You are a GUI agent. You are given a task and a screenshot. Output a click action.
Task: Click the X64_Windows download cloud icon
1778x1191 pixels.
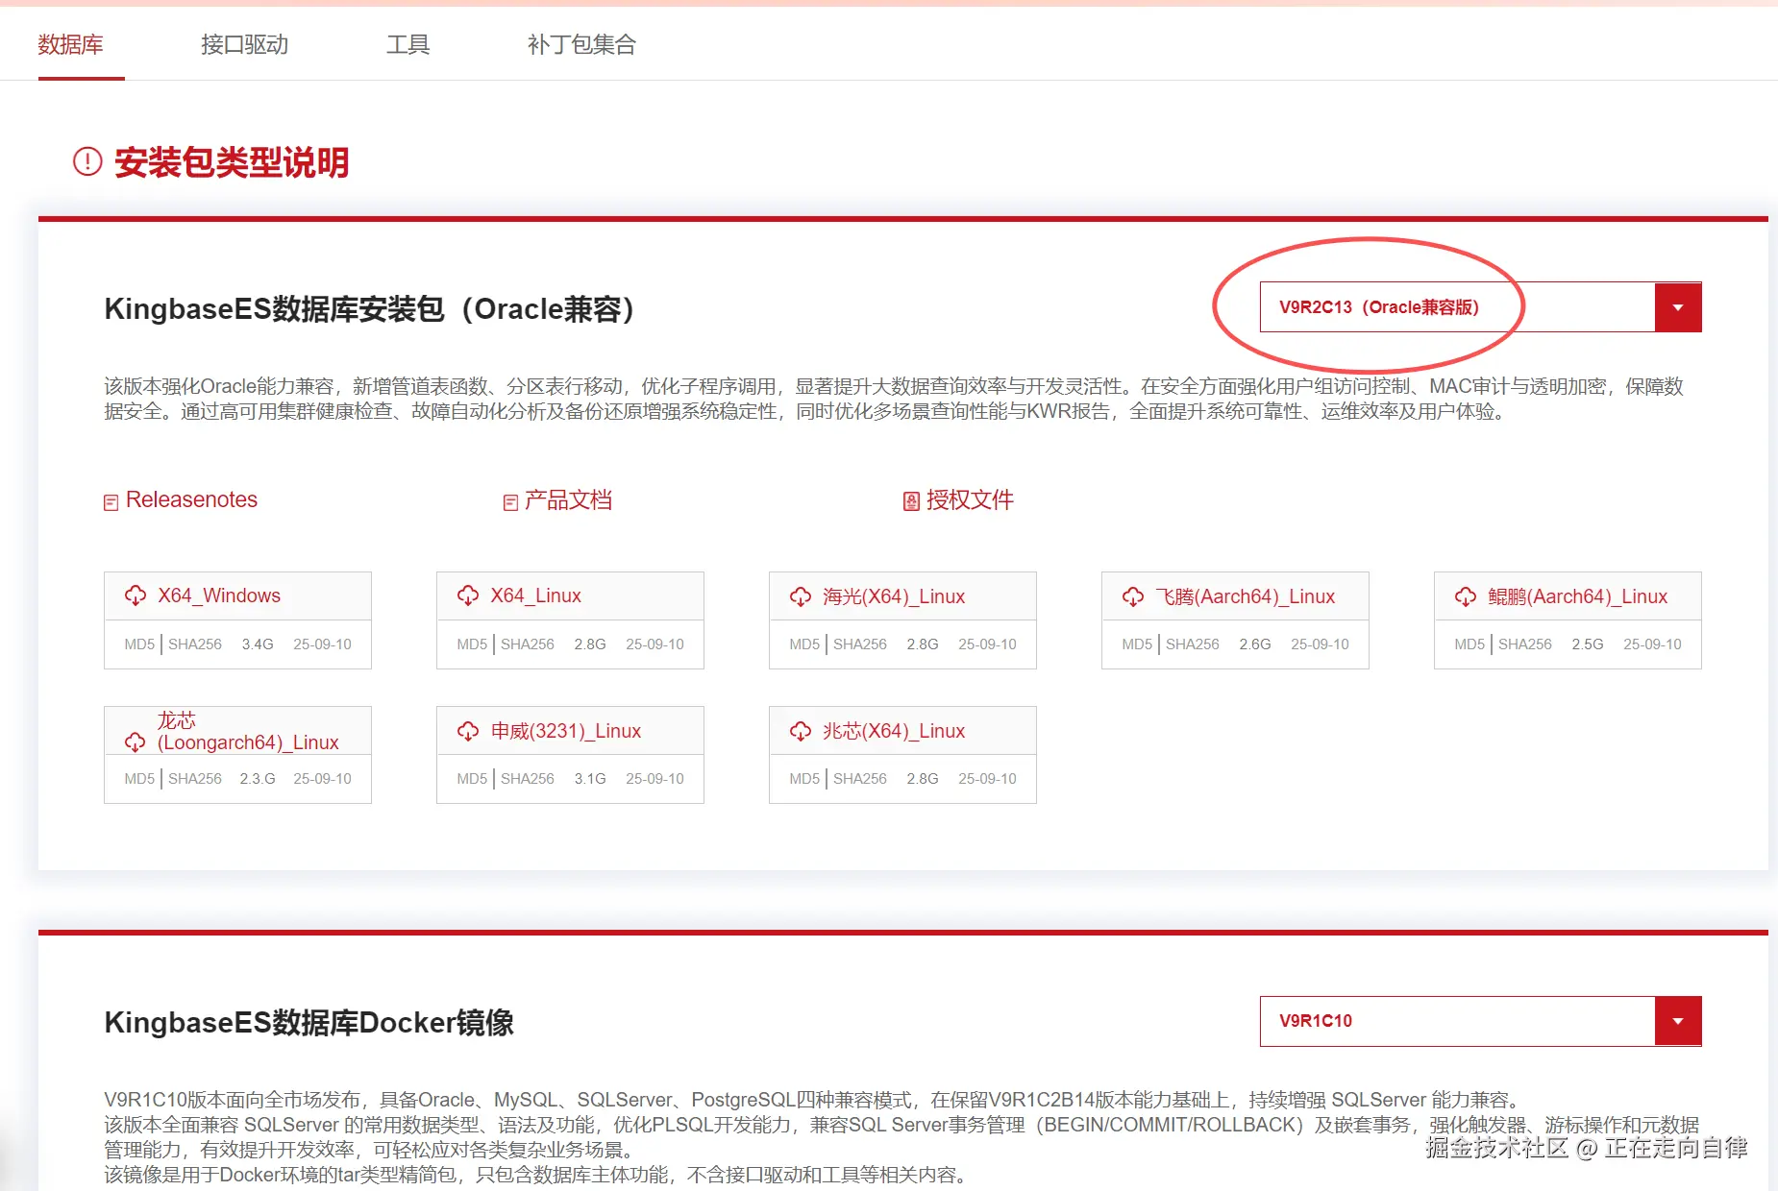point(136,595)
